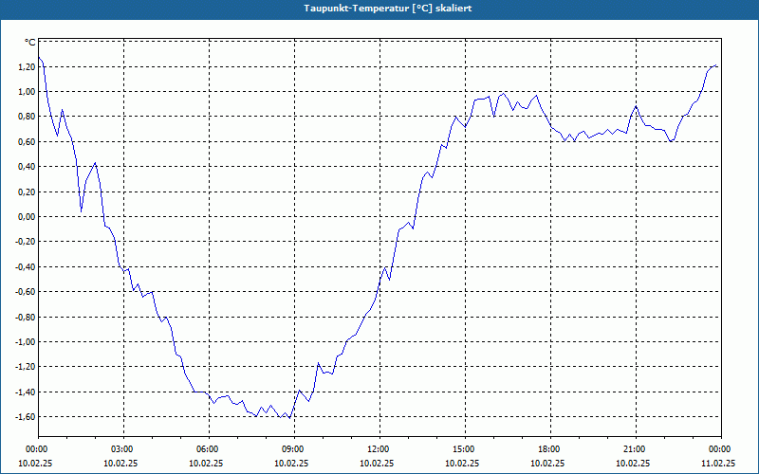Image resolution: width=759 pixels, height=474 pixels.
Task: Click the 18:00 time label
Action: coord(550,449)
